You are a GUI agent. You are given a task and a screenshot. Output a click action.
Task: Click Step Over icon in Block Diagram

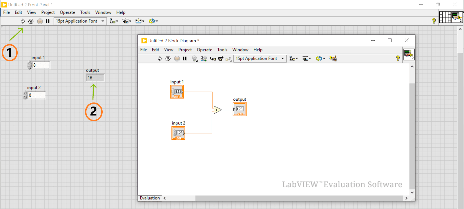(x=221, y=59)
